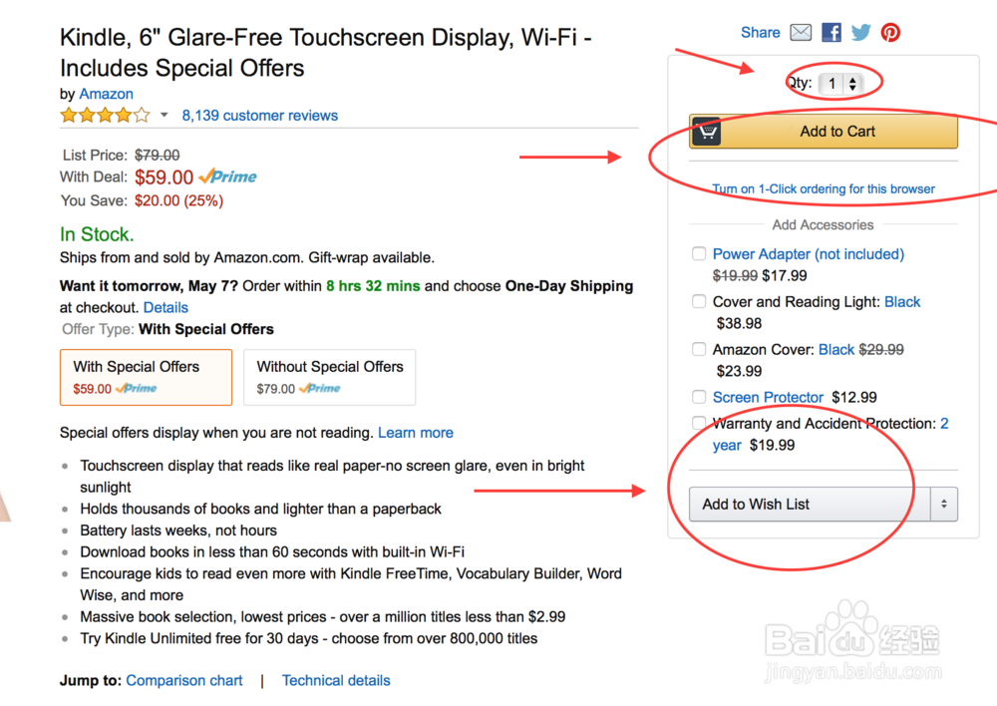Click the Add to Wish List button

click(x=803, y=505)
